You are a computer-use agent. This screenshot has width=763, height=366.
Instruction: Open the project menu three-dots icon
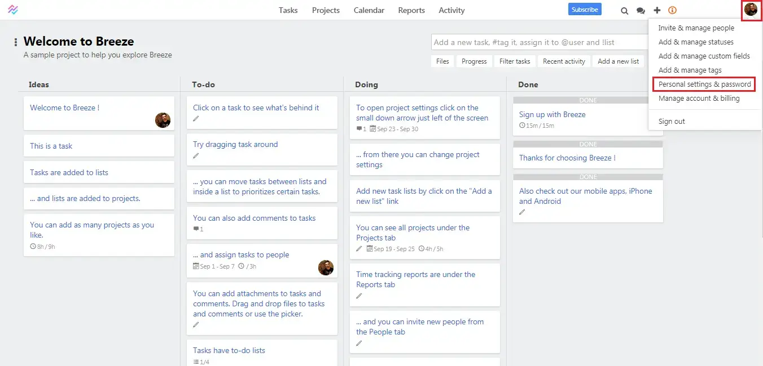pyautogui.click(x=16, y=42)
